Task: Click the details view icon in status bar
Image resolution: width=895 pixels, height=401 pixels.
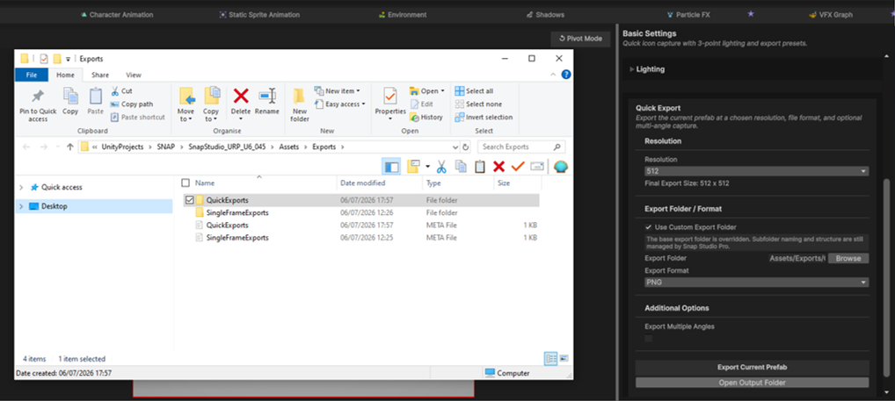Action: (x=551, y=359)
